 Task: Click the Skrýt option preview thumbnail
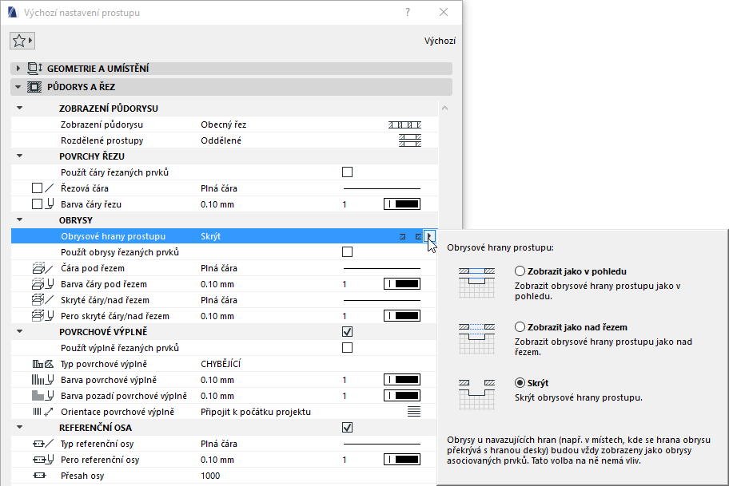click(476, 394)
